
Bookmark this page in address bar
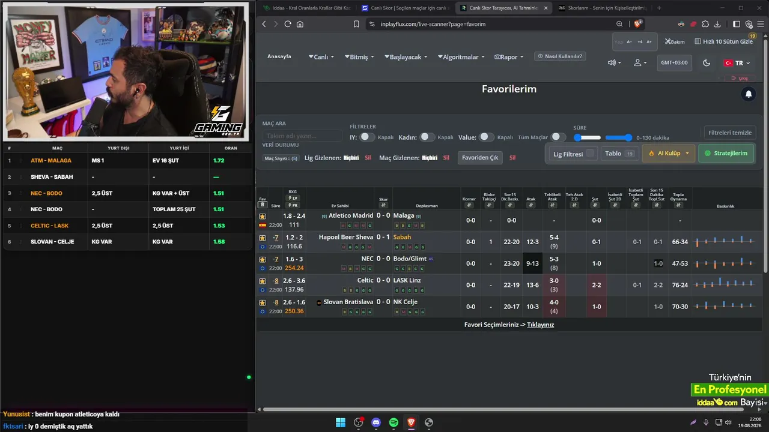[356, 24]
